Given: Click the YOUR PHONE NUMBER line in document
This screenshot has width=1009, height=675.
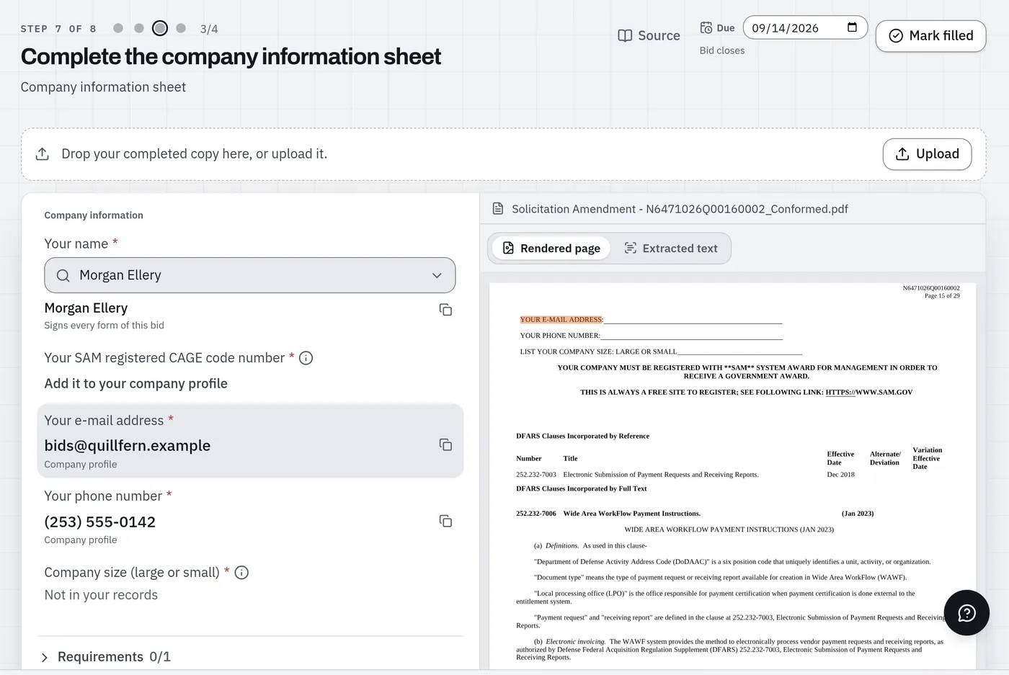Looking at the screenshot, I should [651, 336].
